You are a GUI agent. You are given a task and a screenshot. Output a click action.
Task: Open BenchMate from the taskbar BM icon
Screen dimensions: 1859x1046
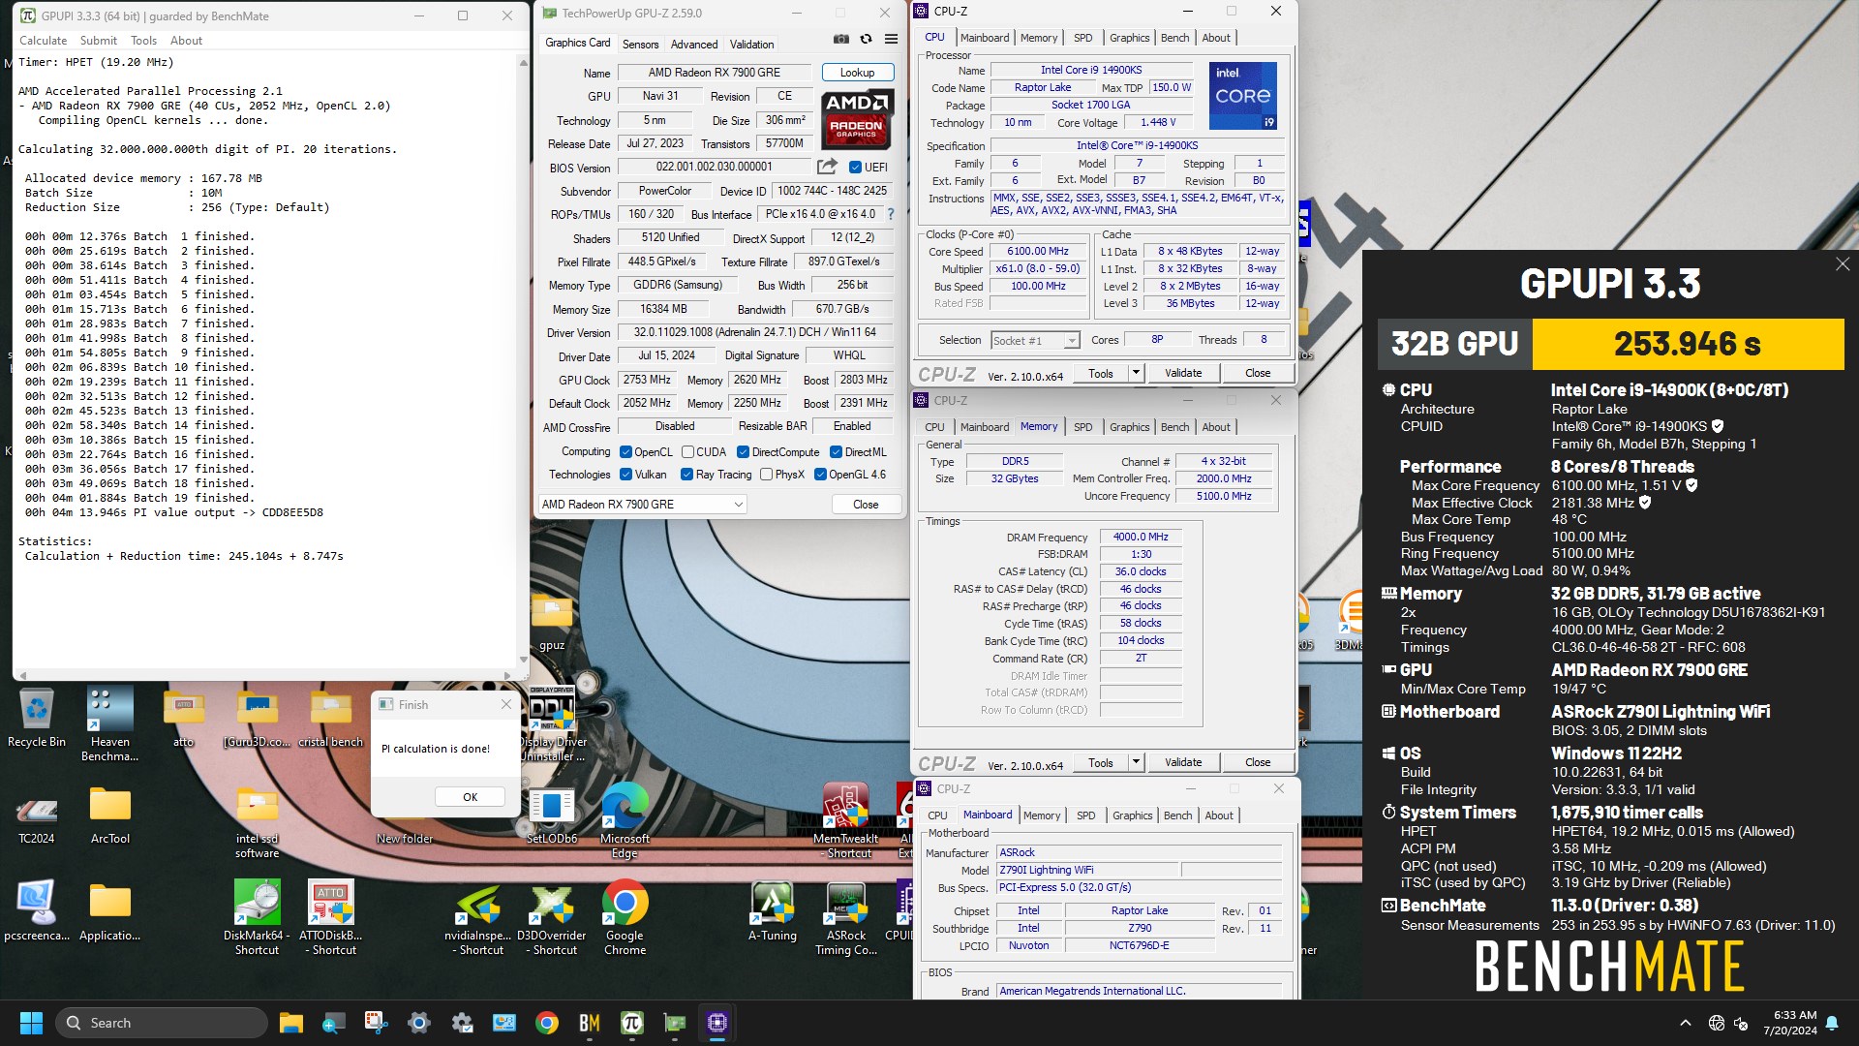pyautogui.click(x=589, y=1023)
